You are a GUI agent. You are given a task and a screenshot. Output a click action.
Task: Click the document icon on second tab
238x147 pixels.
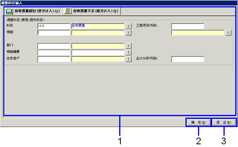click(68, 11)
